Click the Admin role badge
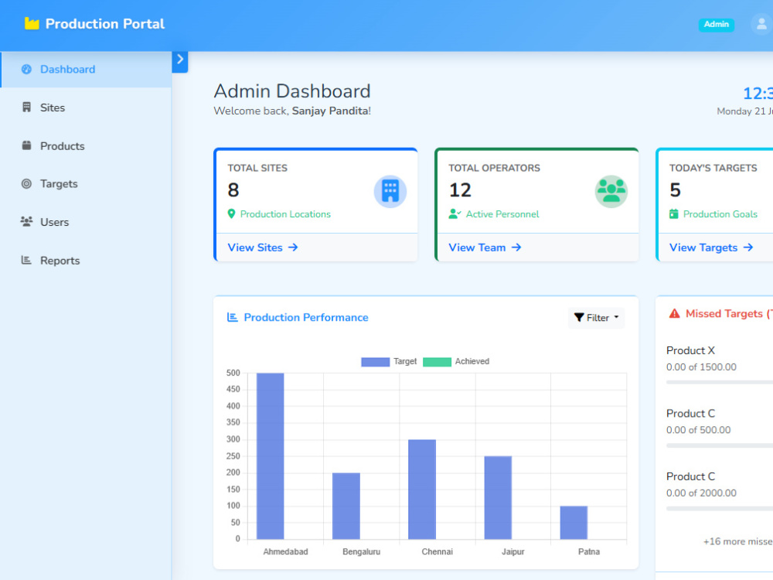This screenshot has width=773, height=580. click(x=717, y=25)
